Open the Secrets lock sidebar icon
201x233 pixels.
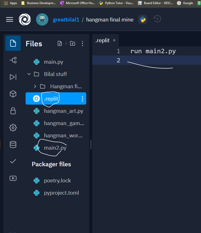coord(13,111)
